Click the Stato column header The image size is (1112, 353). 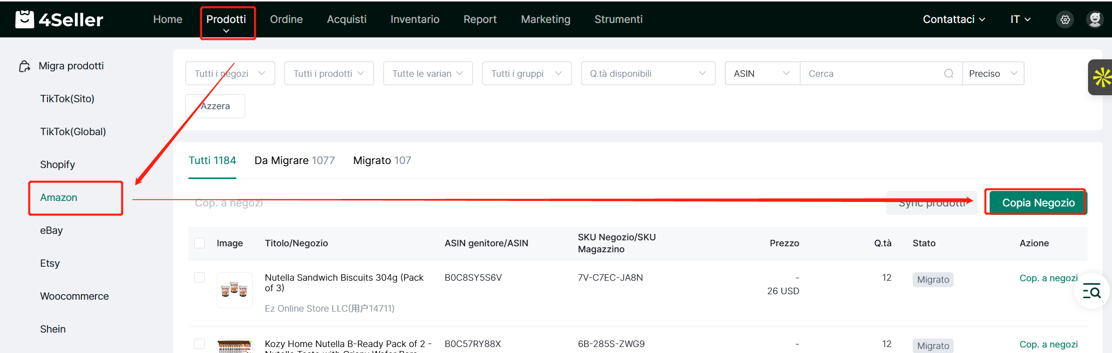pyautogui.click(x=924, y=243)
